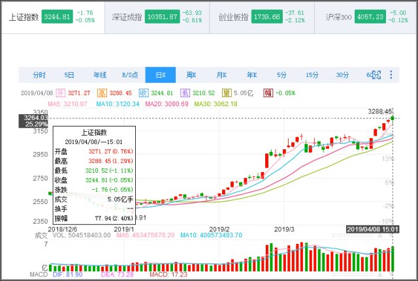Switch to 分时 intraday chart
Image resolution: width=418 pixels, height=281 pixels.
[x=39, y=75]
